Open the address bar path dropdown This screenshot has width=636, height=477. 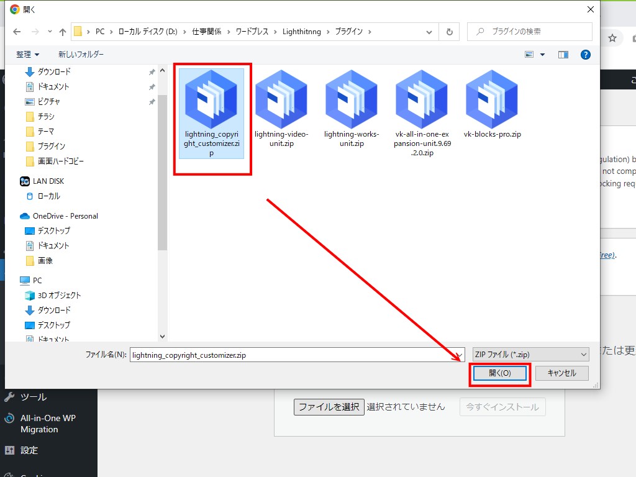pyautogui.click(x=429, y=32)
